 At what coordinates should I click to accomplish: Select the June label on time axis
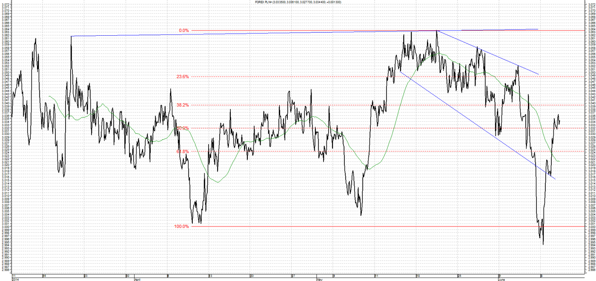coord(503,280)
